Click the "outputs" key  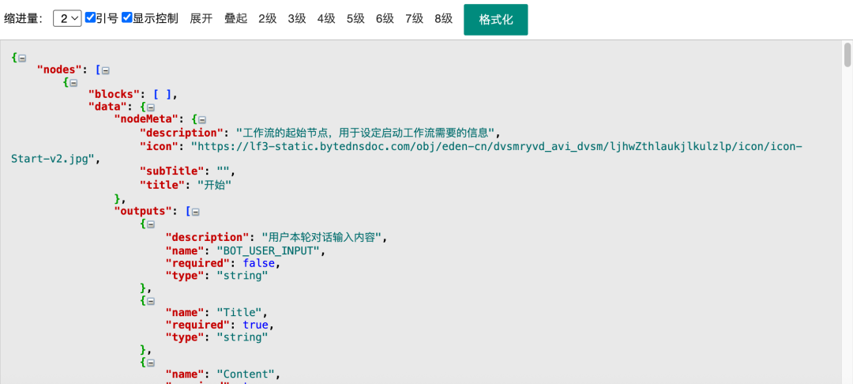(143, 211)
